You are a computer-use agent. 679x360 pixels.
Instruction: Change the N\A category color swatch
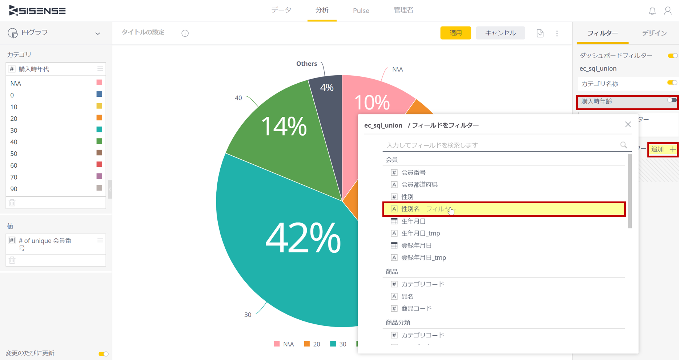tap(99, 83)
